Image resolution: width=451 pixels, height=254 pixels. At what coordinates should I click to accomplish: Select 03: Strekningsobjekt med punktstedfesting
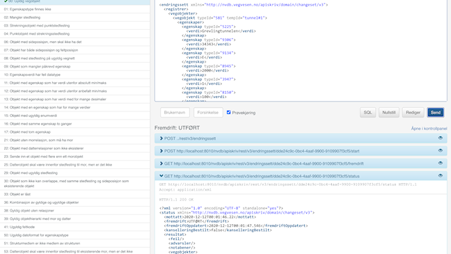(74, 26)
